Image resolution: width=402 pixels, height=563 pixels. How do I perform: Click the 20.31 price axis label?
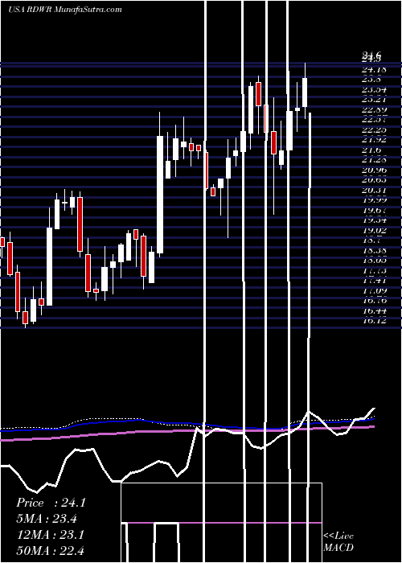pos(374,191)
